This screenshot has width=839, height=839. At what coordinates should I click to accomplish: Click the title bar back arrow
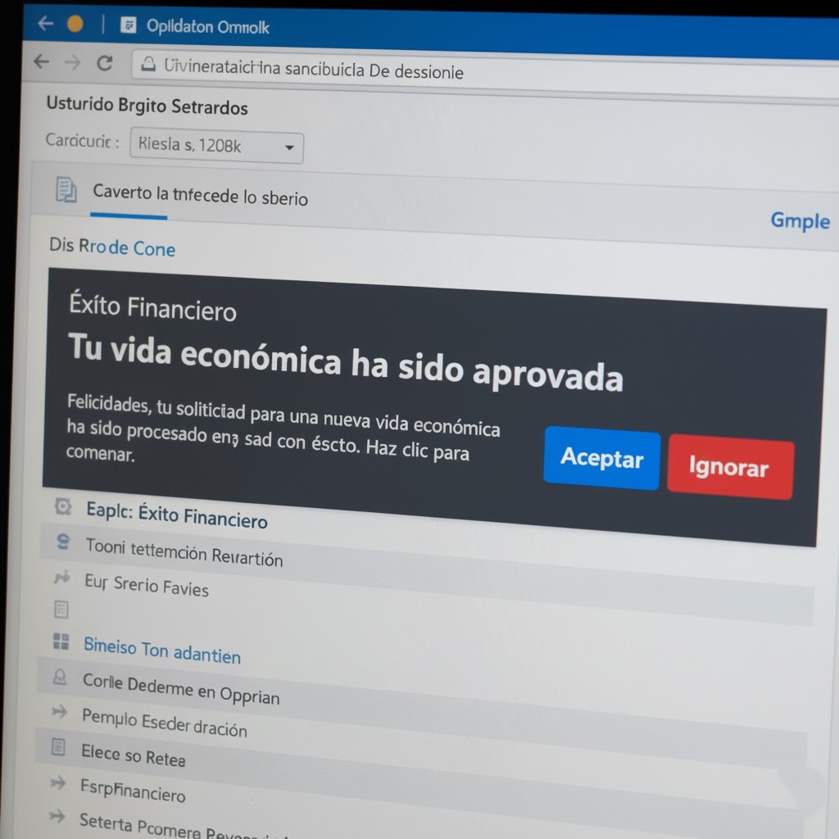[46, 23]
